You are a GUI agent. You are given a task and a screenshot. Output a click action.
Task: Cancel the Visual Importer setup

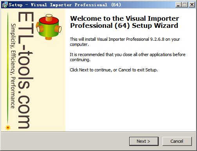tap(177, 141)
